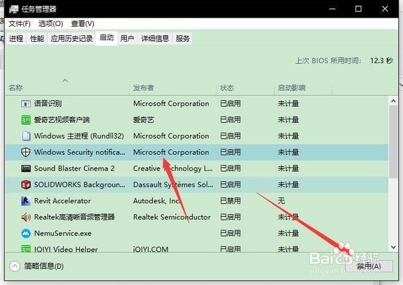Click the 禁用(A) button

coord(369,266)
